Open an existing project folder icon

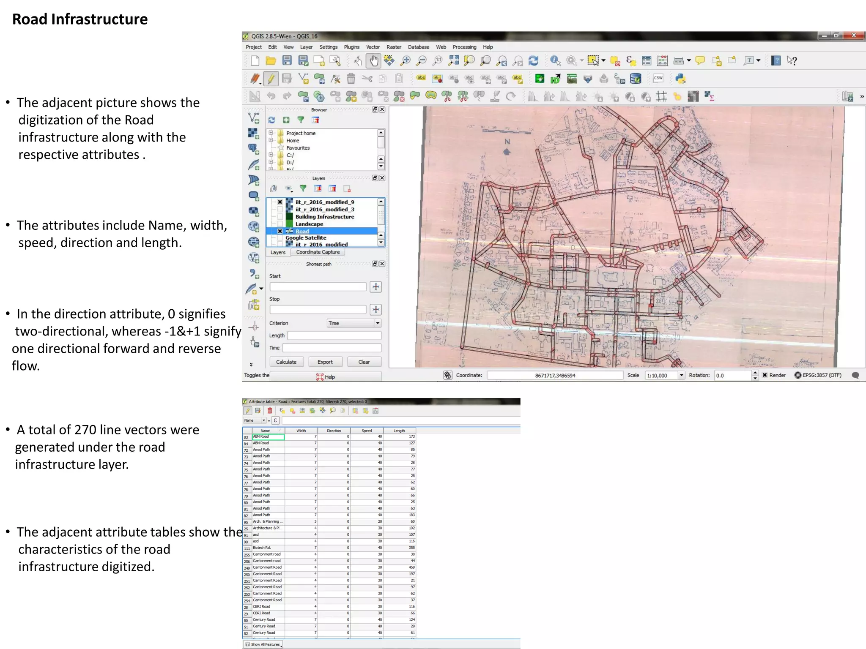point(271,61)
